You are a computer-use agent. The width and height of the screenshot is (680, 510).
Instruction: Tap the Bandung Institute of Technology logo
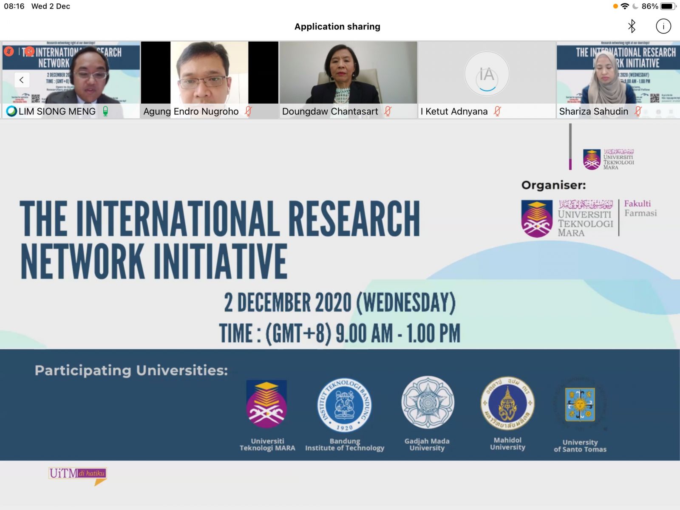[x=344, y=405]
